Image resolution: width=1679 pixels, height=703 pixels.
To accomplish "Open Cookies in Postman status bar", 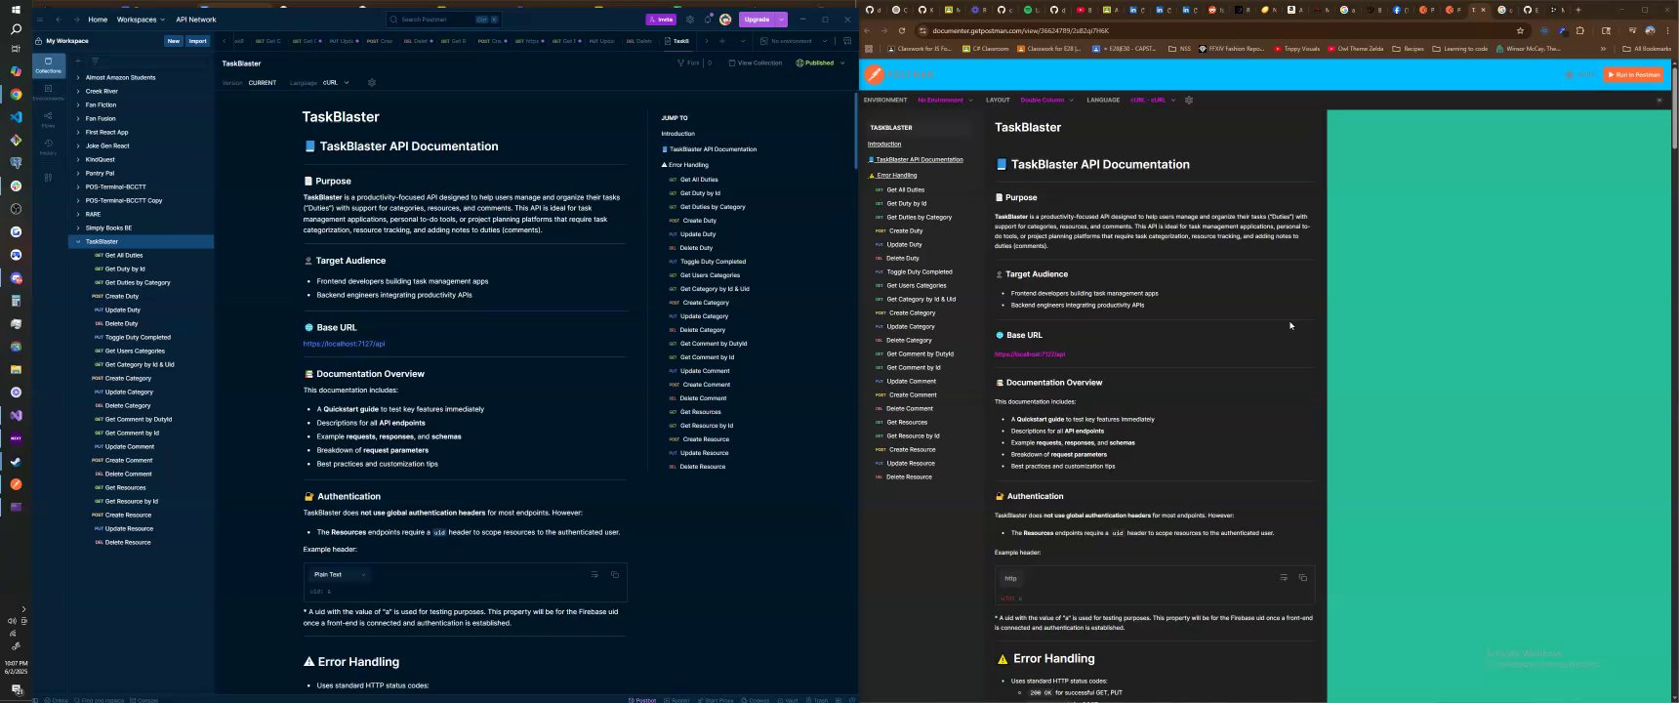I will click(756, 699).
